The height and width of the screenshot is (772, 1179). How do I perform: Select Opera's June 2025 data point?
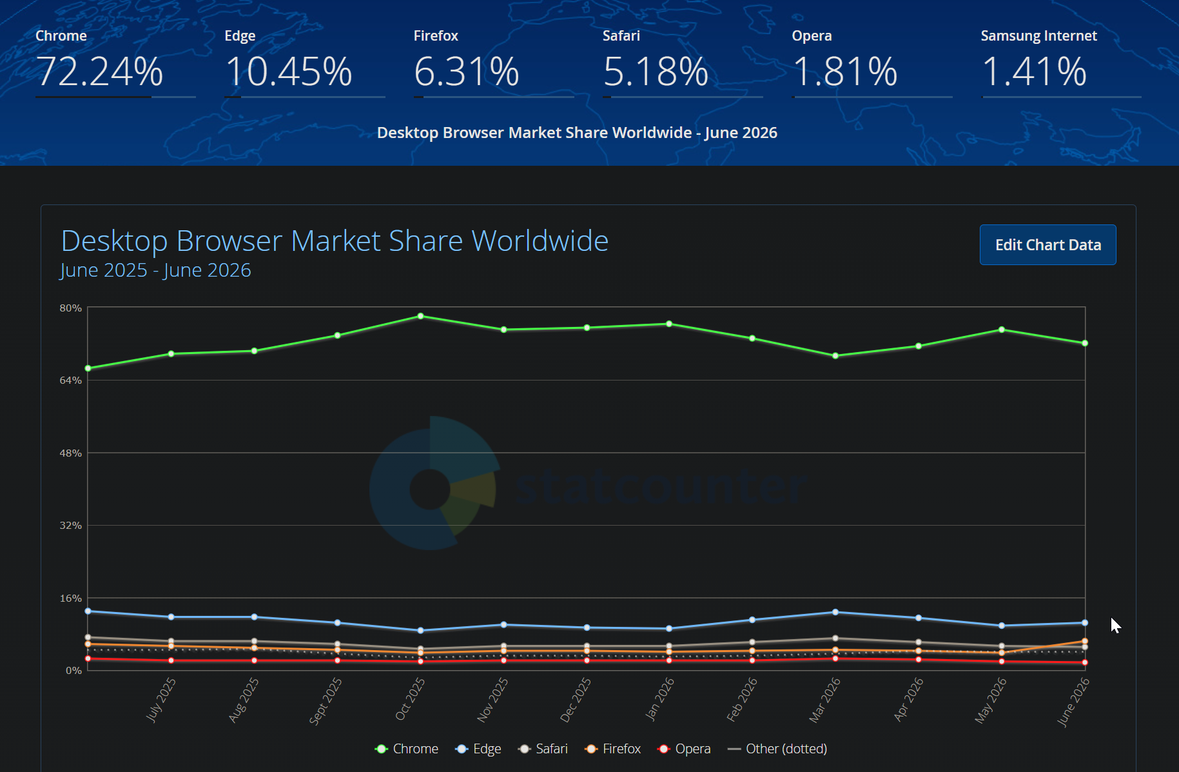point(88,658)
